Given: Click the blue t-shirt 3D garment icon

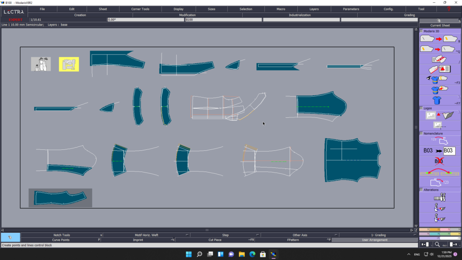Looking at the screenshot, I should pos(437,100).
